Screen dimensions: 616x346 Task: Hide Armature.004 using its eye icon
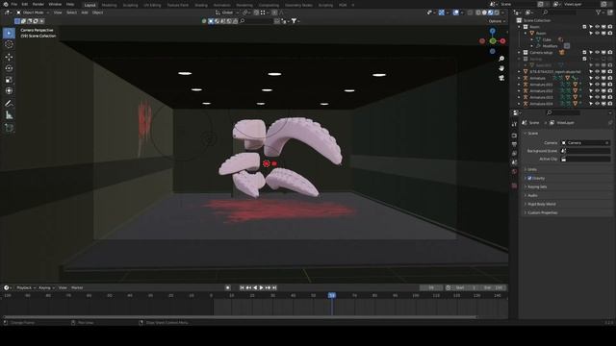pyautogui.click(x=597, y=104)
